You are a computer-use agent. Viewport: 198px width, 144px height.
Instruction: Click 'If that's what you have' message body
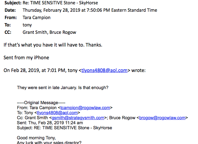click(53, 45)
